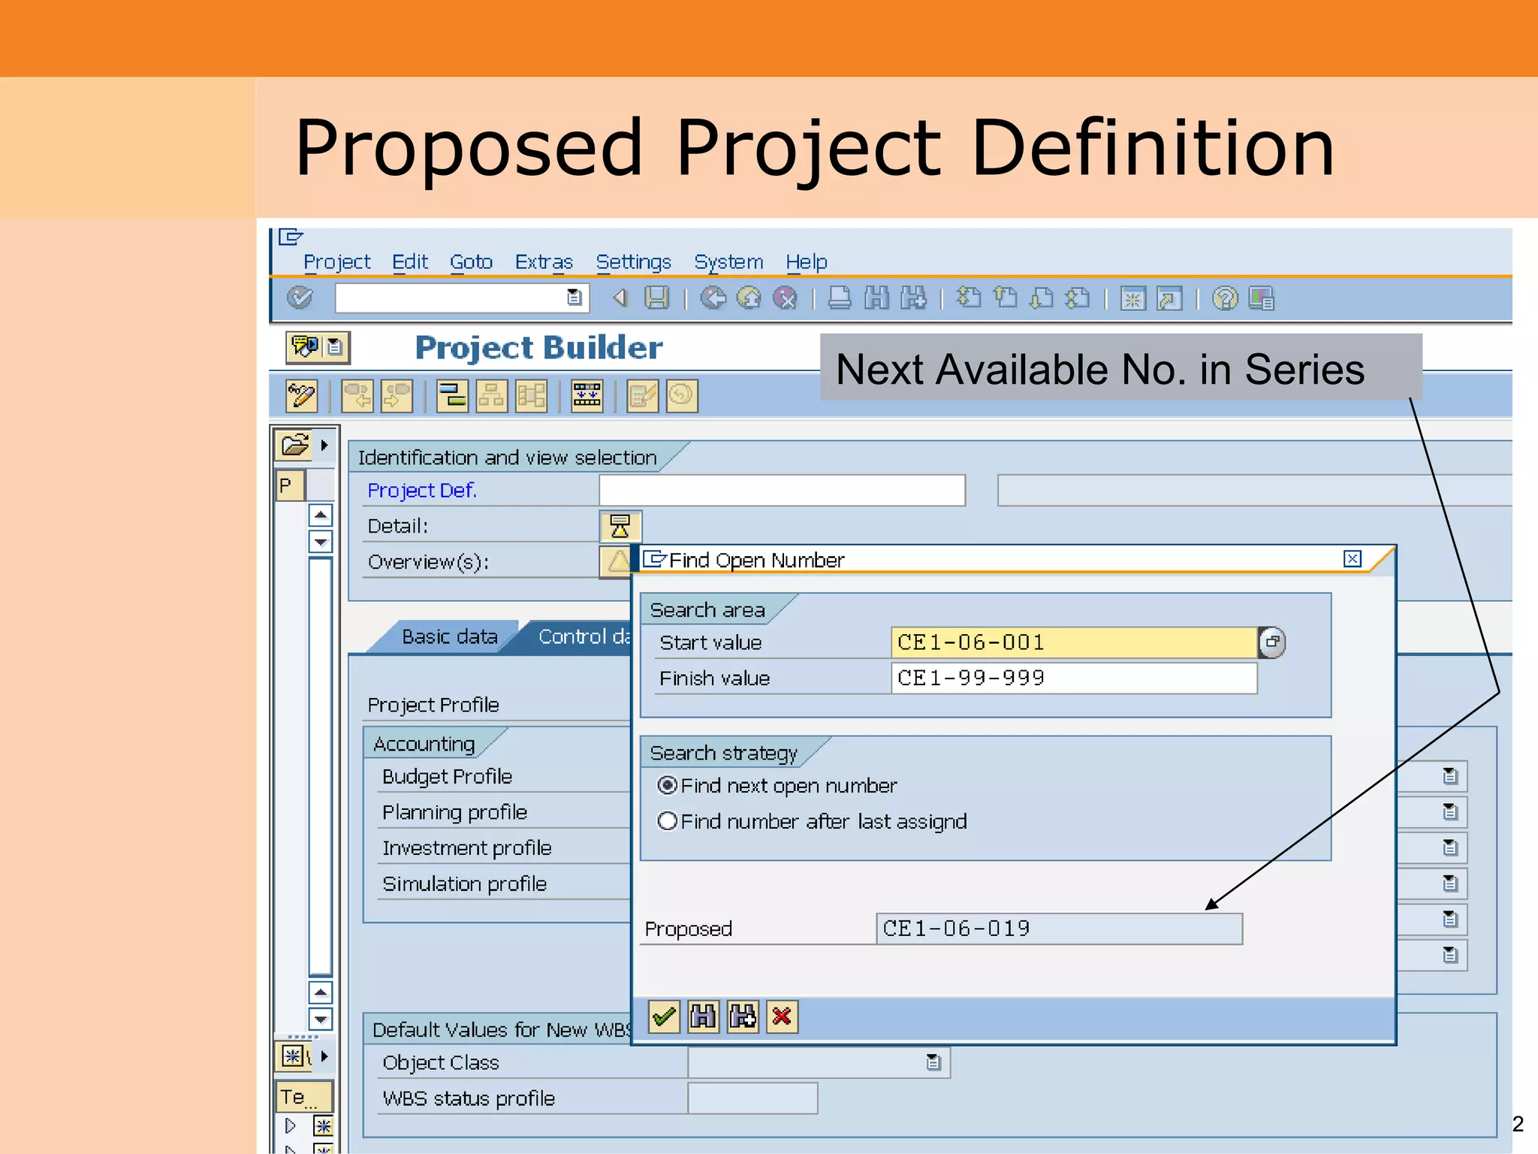Viewport: 1538px width, 1154px height.
Task: Open the Edit menu
Action: pyautogui.click(x=410, y=261)
